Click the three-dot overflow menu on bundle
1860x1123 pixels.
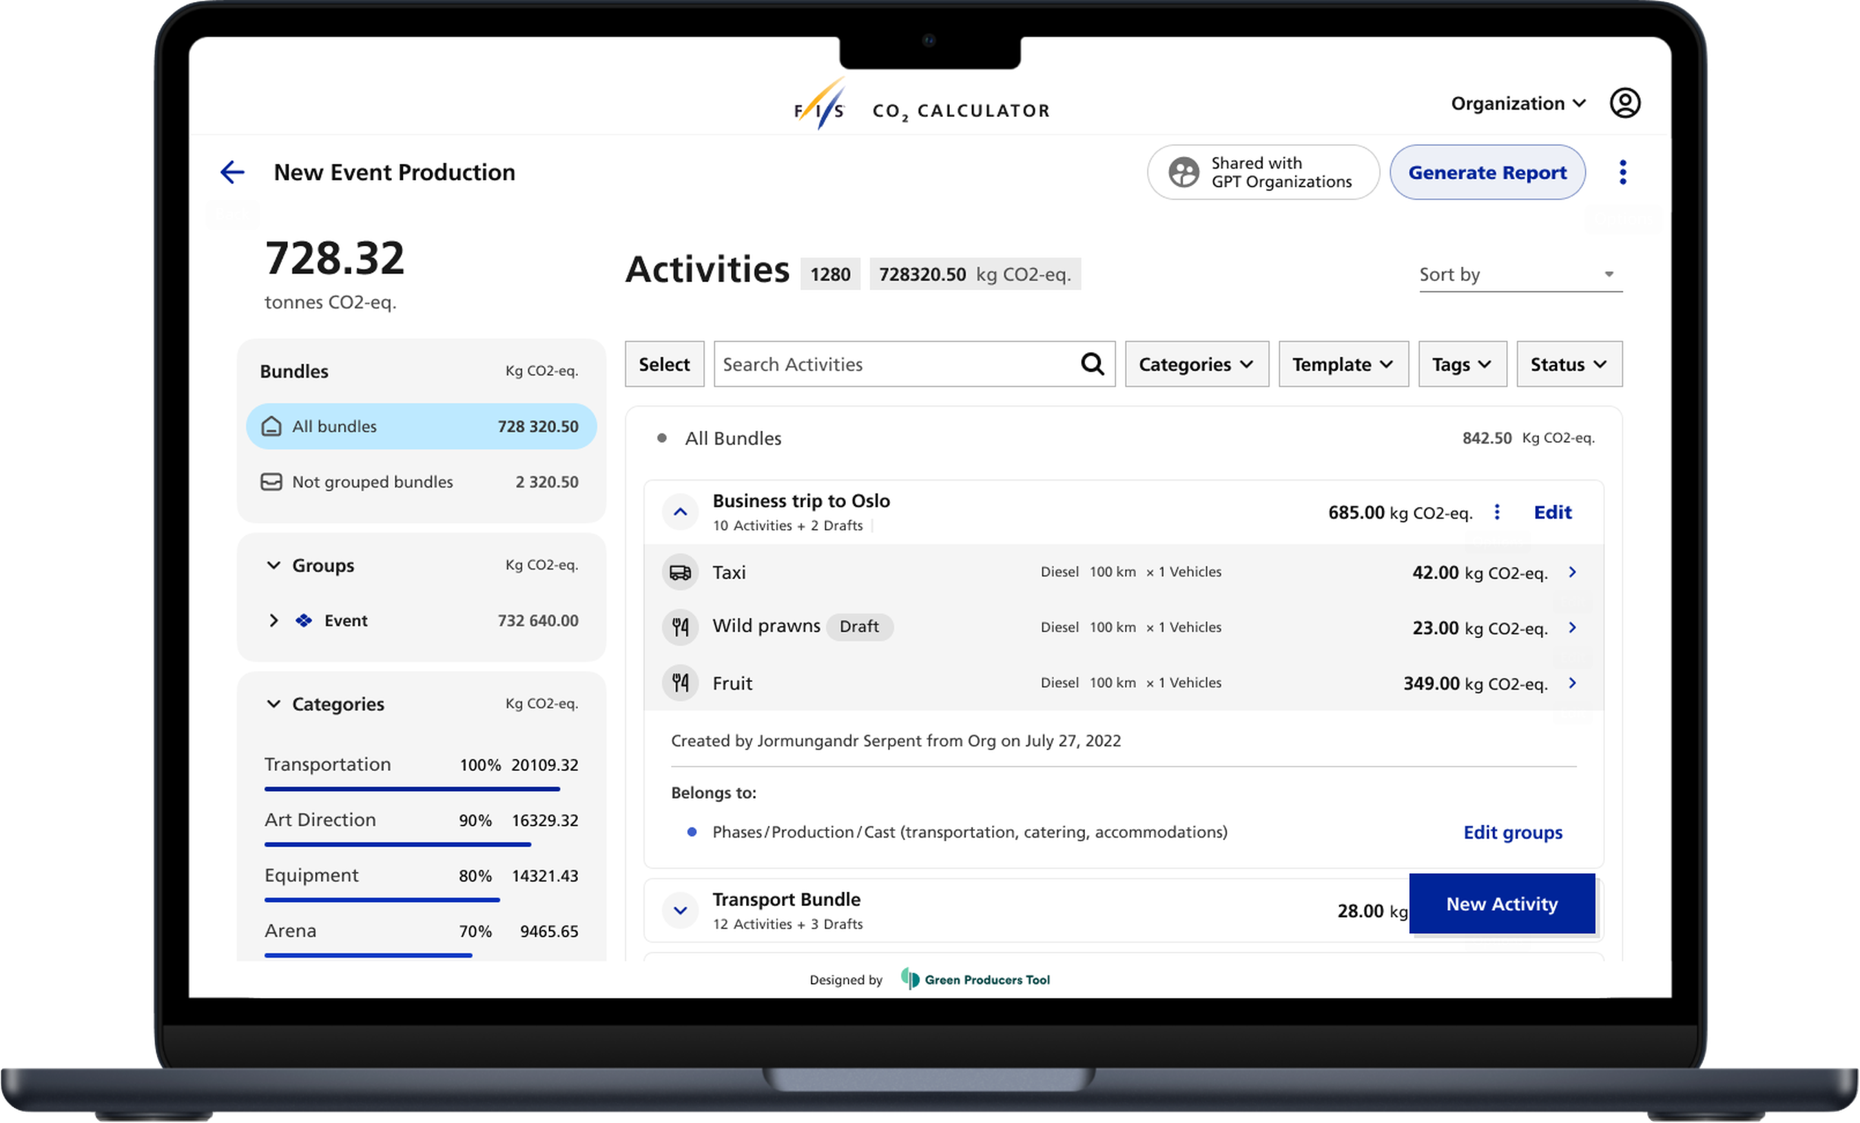1498,511
